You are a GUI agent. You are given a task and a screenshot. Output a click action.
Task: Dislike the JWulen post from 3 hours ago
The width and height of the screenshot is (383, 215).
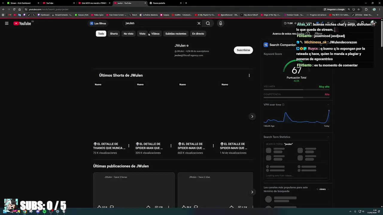112,207
